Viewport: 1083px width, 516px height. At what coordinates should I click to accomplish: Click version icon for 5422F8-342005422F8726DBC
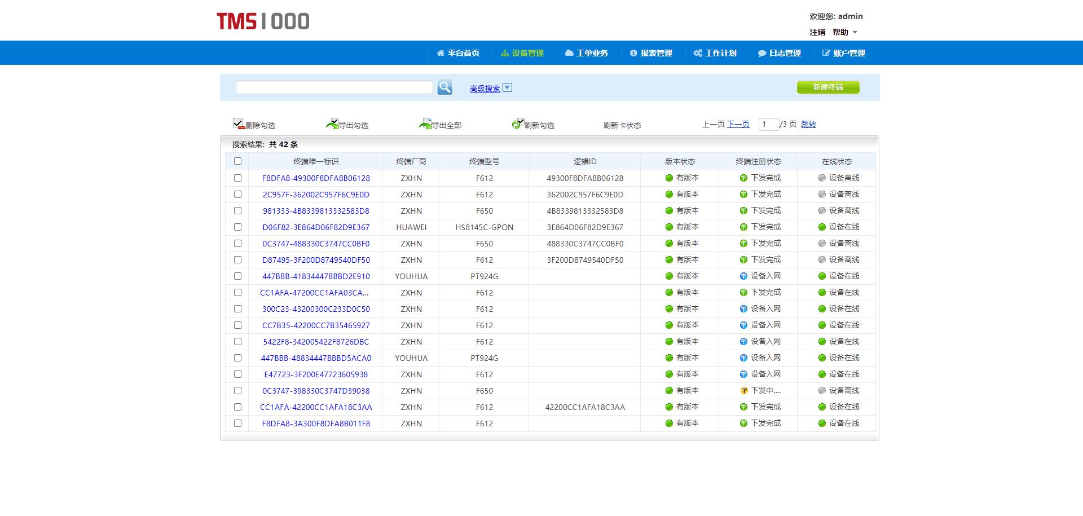click(669, 342)
